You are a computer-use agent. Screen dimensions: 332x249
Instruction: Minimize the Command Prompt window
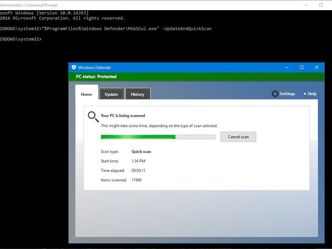click(306, 5)
